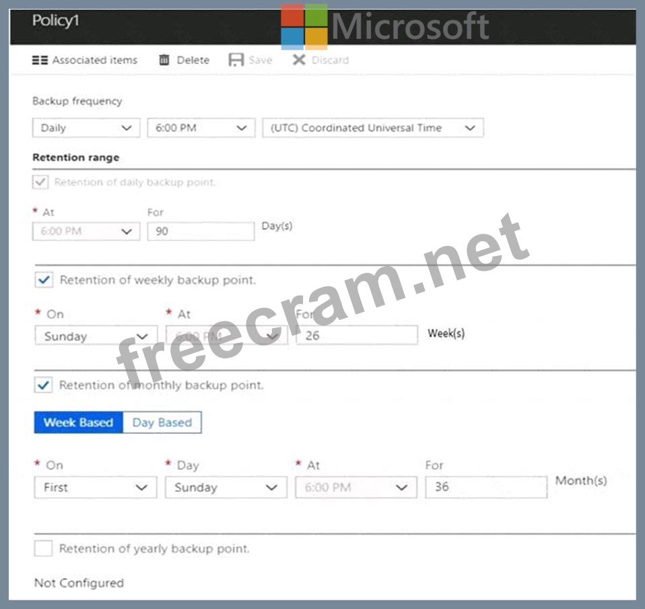This screenshot has width=645, height=609.
Task: Click the Delete label in toolbar
Action: coord(193,60)
